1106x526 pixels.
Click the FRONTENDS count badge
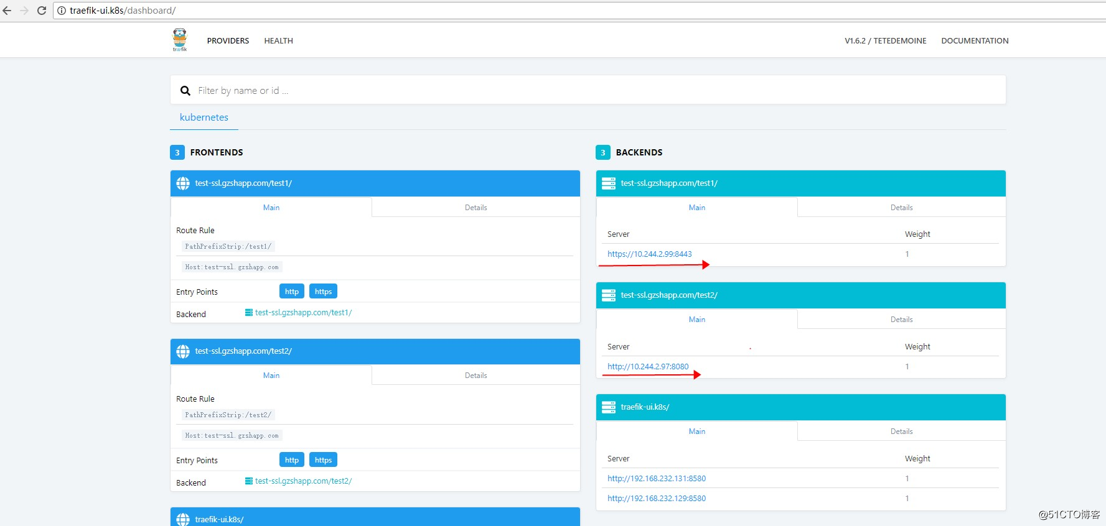[177, 152]
